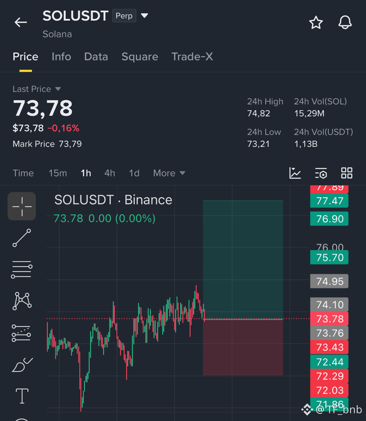This screenshot has width=366, height=421.
Task: Switch to the Trade-X tab
Action: pyautogui.click(x=192, y=57)
